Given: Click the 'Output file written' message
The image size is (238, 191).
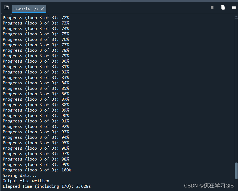Looking at the screenshot, I should click(x=26, y=181).
